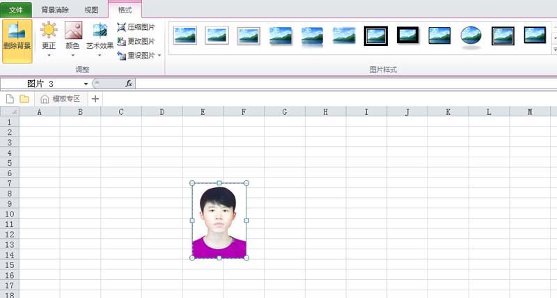This screenshot has width=557, height=298.
Task: Click the open folder icon
Action: [24, 99]
